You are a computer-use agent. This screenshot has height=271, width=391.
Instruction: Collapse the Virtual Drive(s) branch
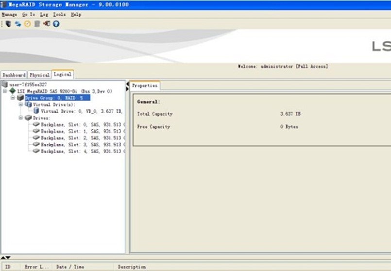tap(21, 104)
